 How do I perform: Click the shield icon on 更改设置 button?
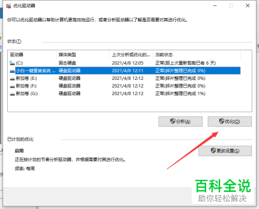click(x=213, y=150)
